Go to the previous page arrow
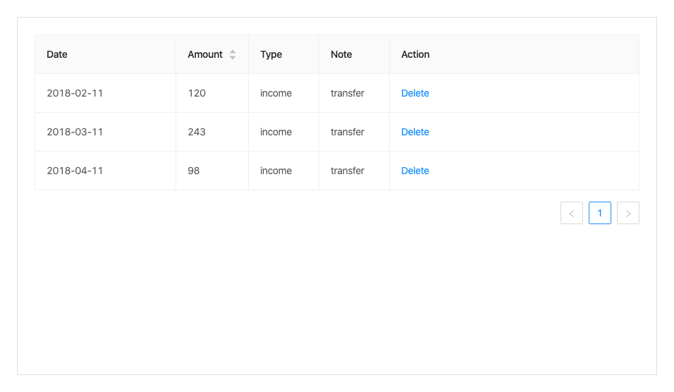 click(572, 213)
